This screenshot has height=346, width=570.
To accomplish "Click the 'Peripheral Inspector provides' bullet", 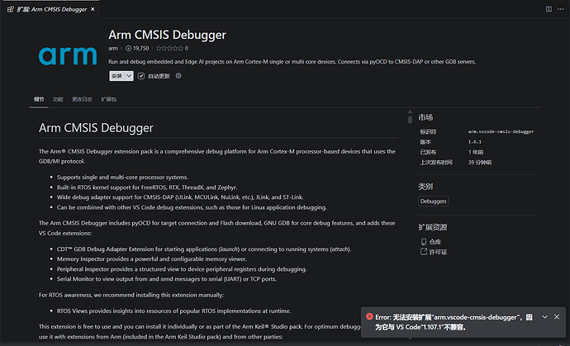I will tap(182, 269).
